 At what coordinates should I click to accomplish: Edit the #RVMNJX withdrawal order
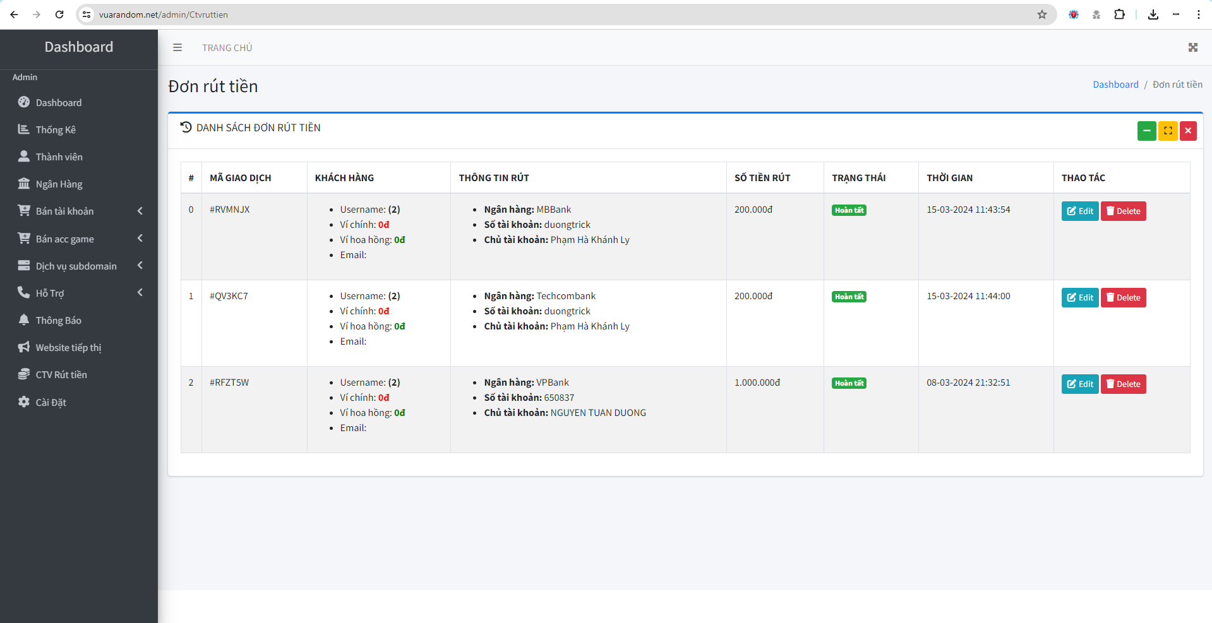tap(1079, 211)
